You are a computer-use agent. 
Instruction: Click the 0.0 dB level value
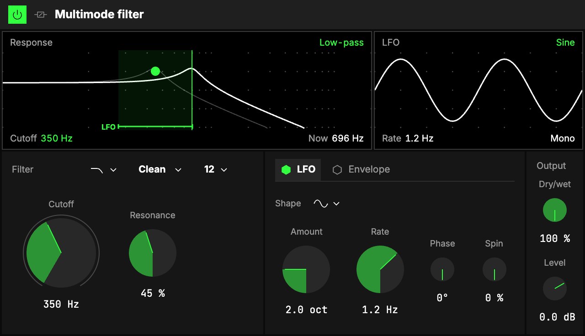coord(557,317)
